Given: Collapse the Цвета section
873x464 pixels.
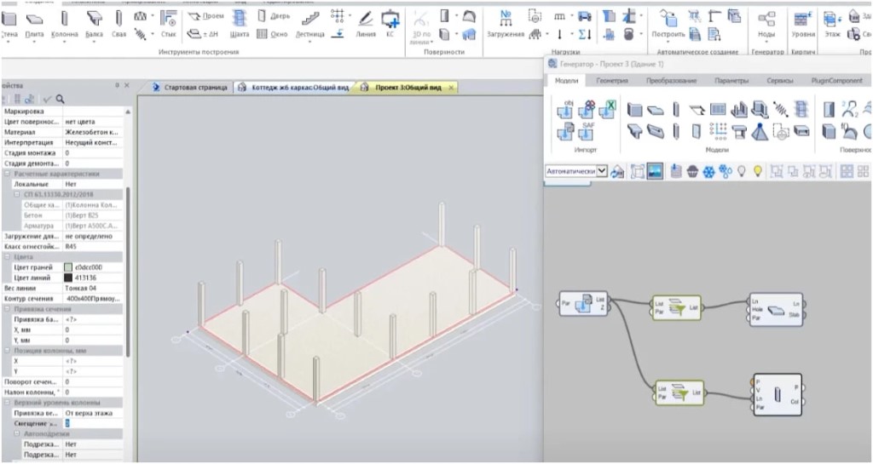Looking at the screenshot, I should (x=8, y=257).
